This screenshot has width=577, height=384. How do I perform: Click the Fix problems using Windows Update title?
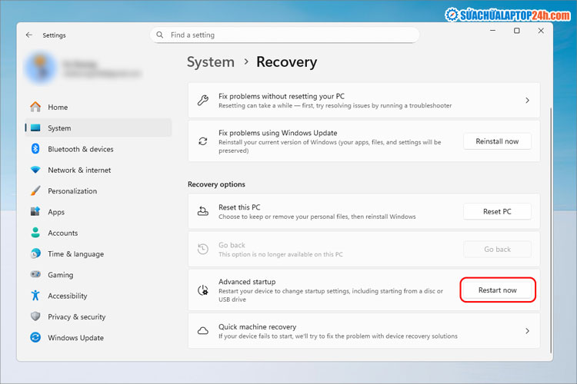tap(278, 133)
